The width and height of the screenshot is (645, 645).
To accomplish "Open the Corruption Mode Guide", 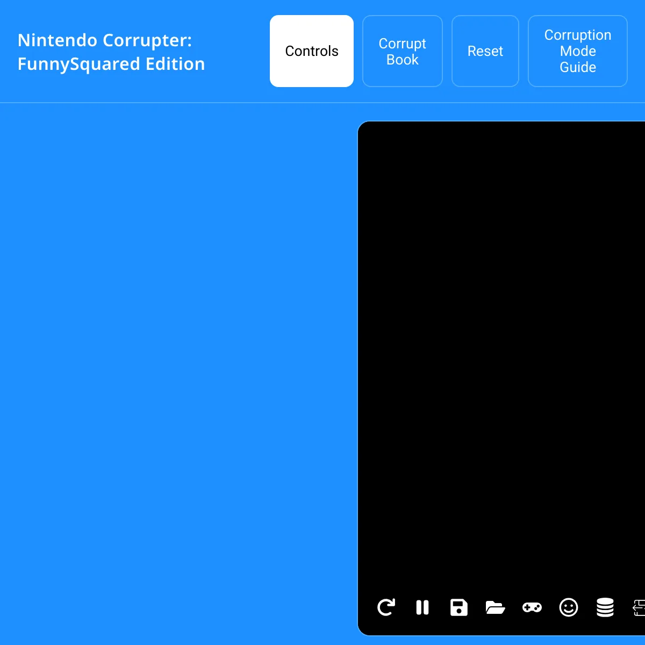I will (x=577, y=51).
